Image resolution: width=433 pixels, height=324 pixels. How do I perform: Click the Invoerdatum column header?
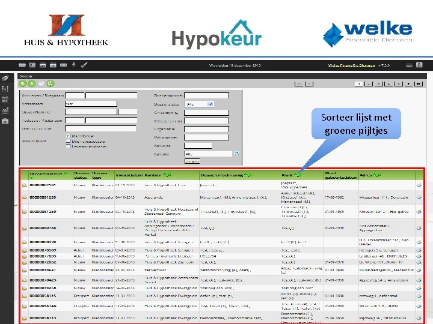pyautogui.click(x=129, y=175)
